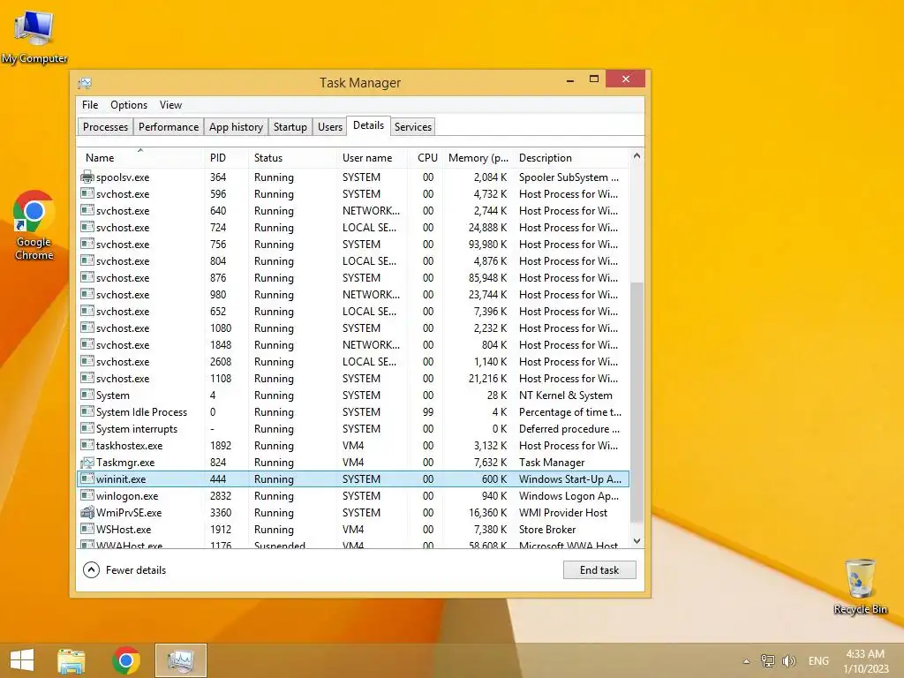Click the System Idle Process icon
The height and width of the screenshot is (678, 904).
click(x=87, y=412)
